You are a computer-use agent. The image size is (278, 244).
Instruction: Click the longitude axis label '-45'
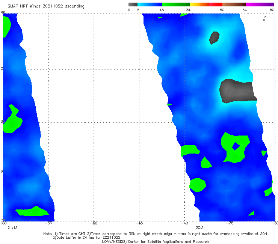139,223
